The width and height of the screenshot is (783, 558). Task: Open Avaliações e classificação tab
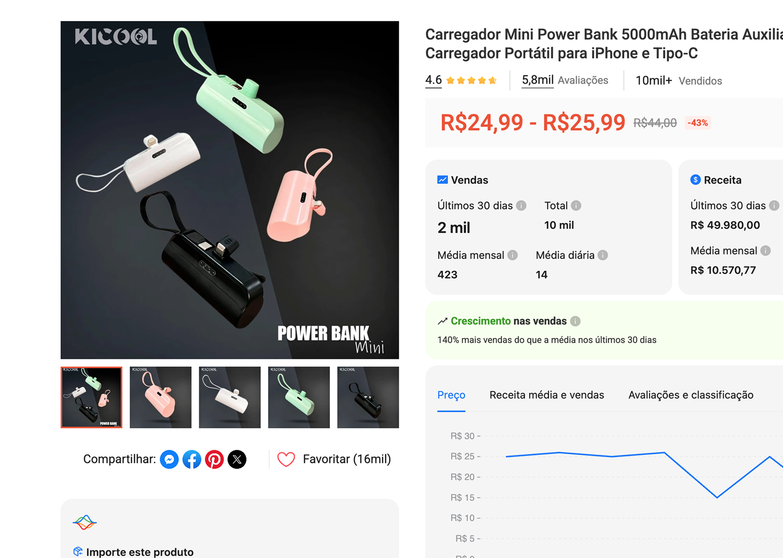pos(691,395)
